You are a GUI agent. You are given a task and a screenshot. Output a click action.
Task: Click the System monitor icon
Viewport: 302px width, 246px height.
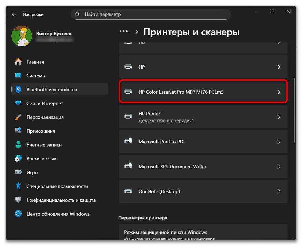click(x=18, y=76)
